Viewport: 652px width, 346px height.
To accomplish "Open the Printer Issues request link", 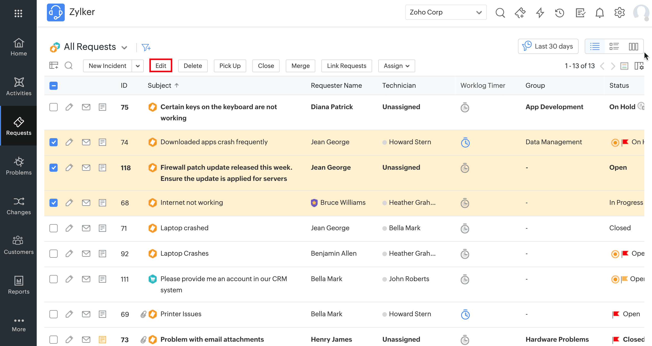I will tap(181, 314).
